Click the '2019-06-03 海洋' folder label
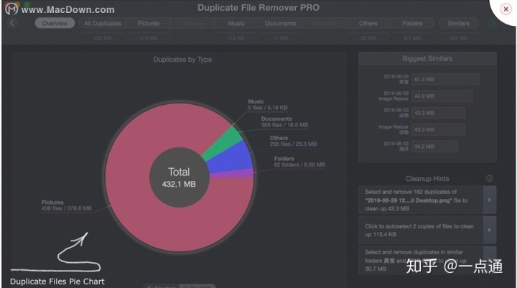Screen dimensions: 517x288 [x=396, y=147]
